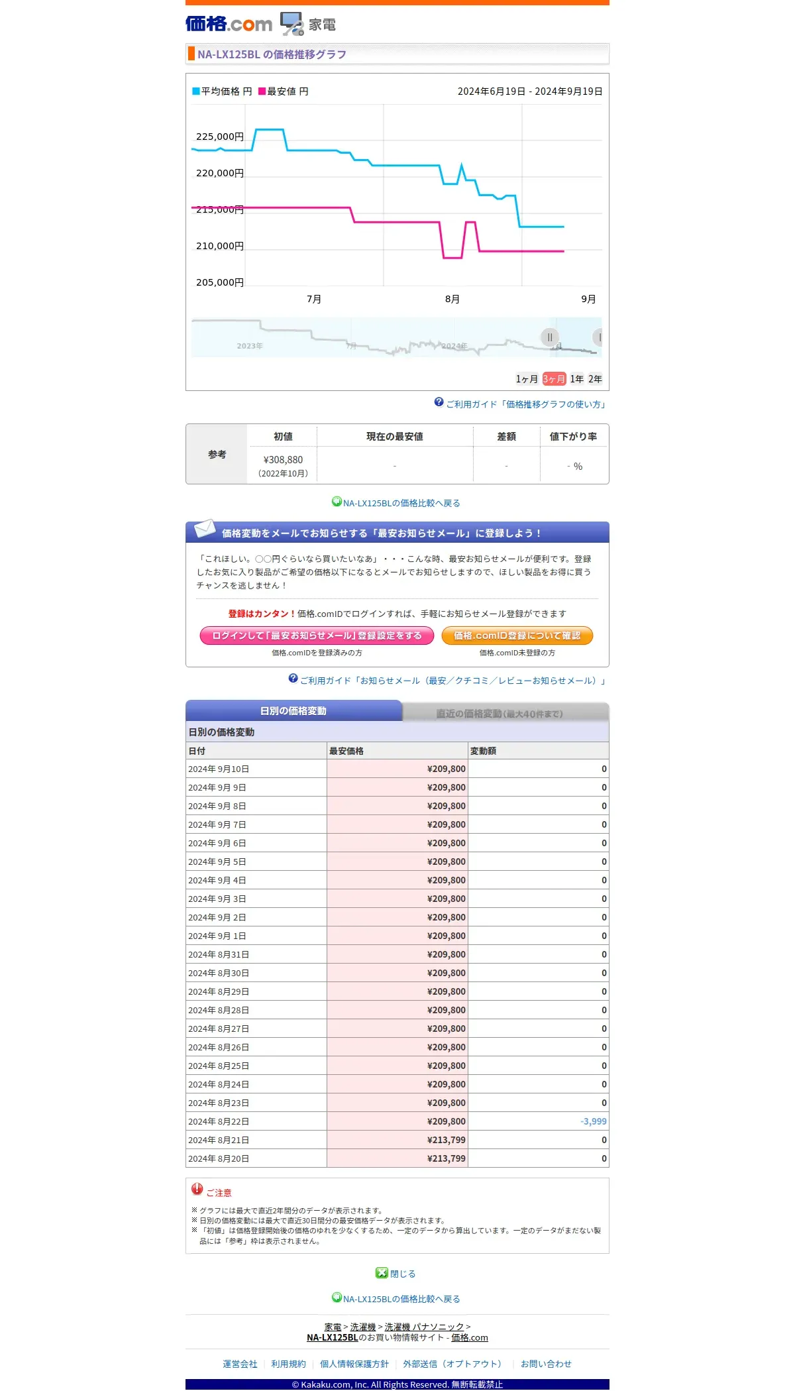Viewport: 795px width, 1391px height.
Task: Open the 価格.com footer text link
Action: pos(470,1337)
